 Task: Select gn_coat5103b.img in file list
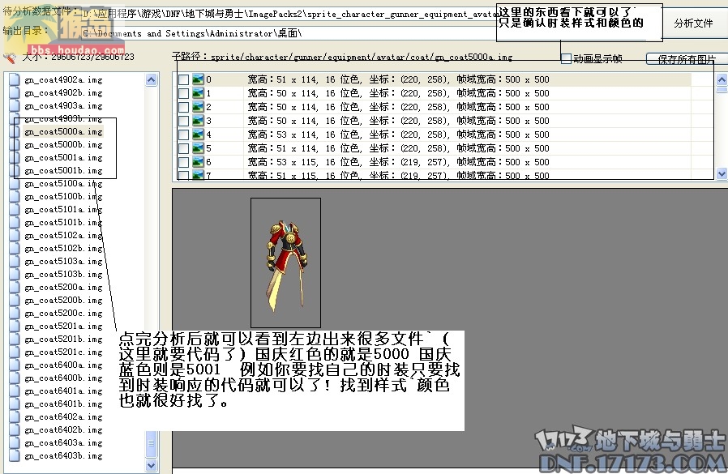[x=63, y=275]
